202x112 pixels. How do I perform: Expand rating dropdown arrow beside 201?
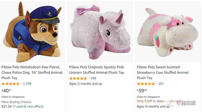coord(156,84)
